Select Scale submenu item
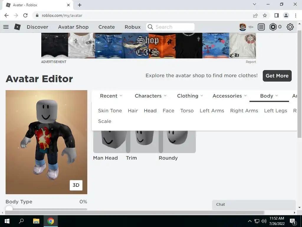The width and height of the screenshot is (302, 227). [105, 121]
